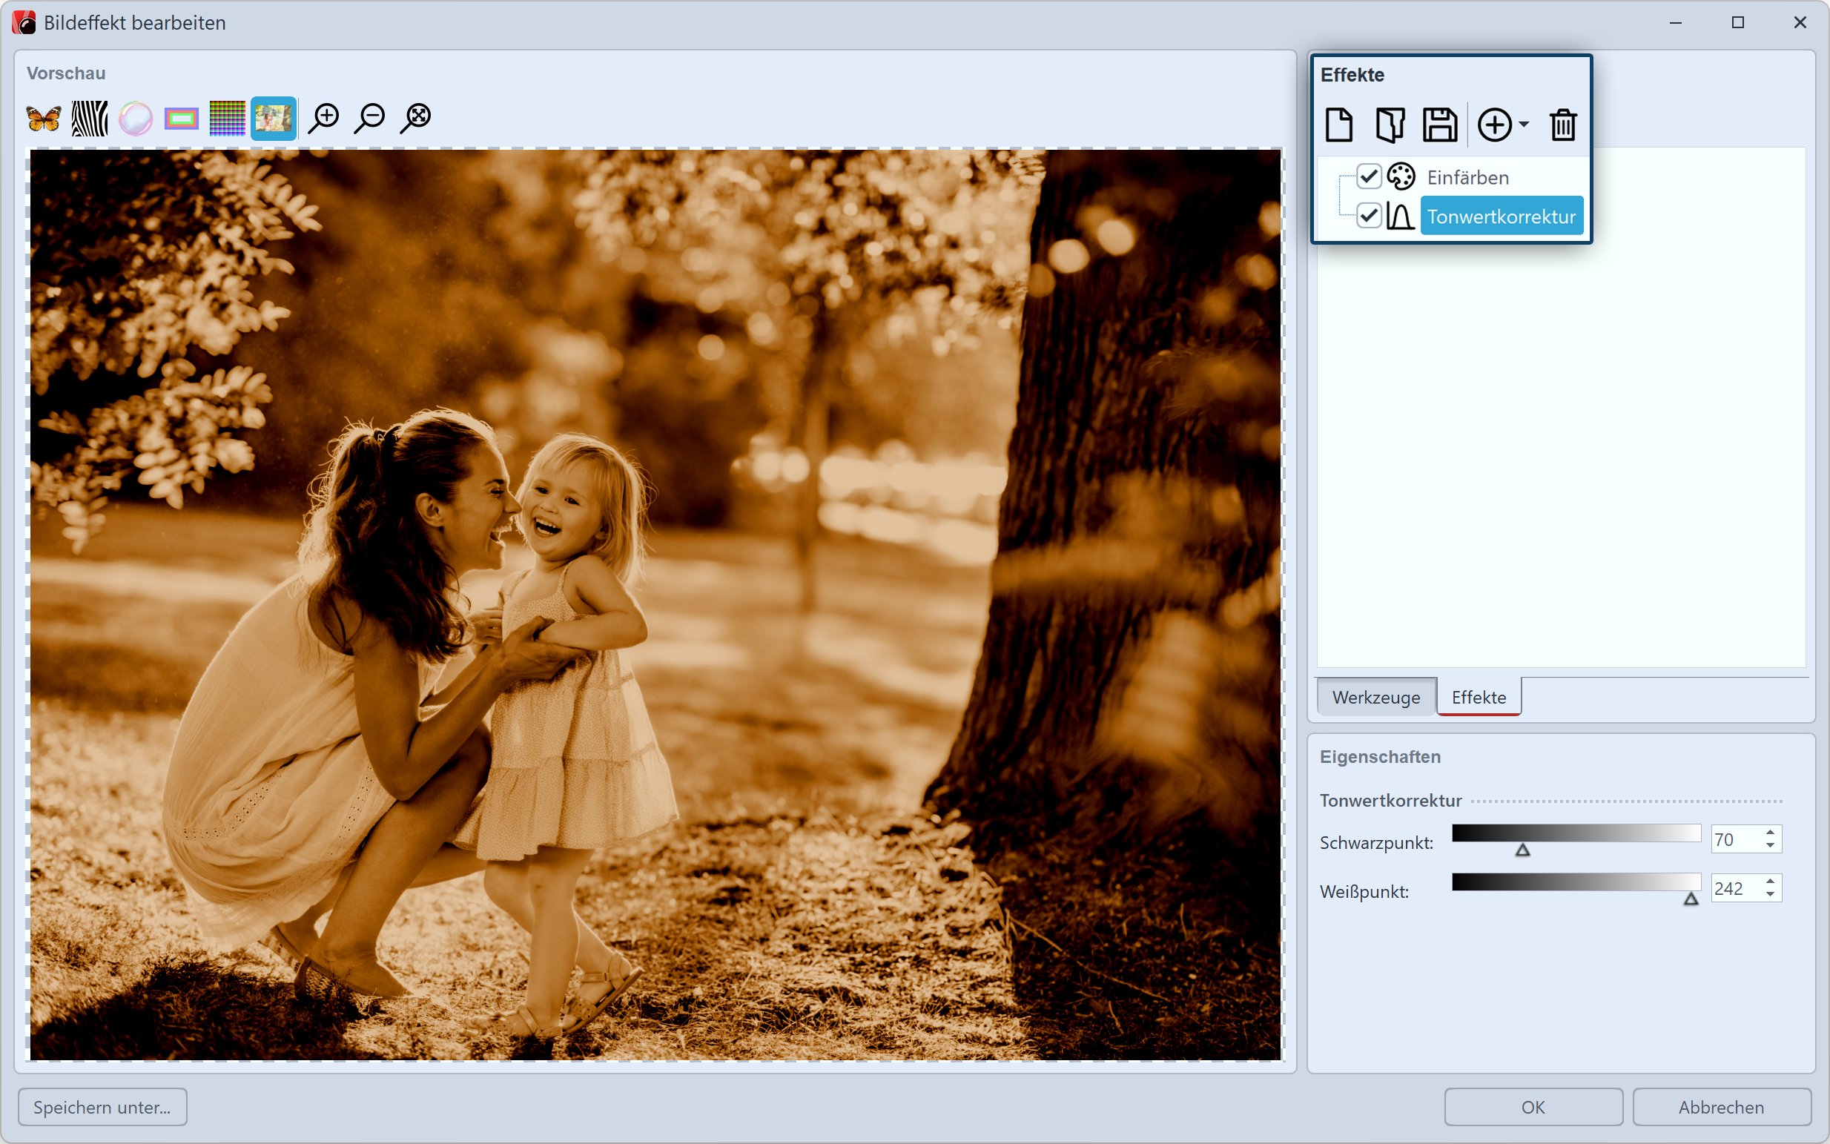Viewport: 1830px width, 1144px height.
Task: Zoom in on the preview
Action: pyautogui.click(x=325, y=118)
